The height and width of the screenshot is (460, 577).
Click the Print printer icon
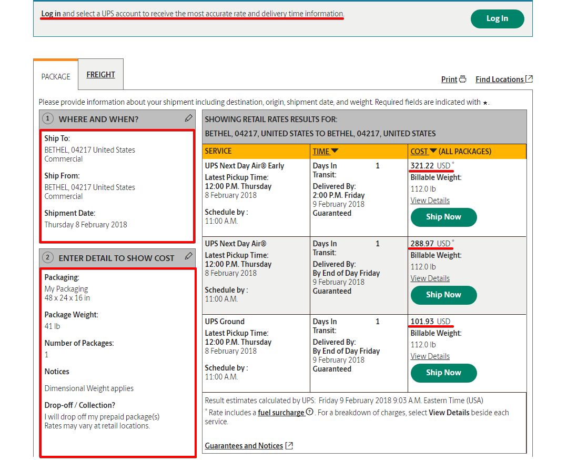[462, 79]
